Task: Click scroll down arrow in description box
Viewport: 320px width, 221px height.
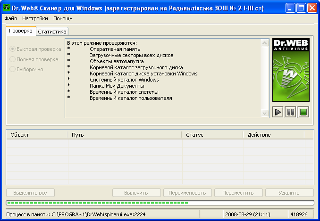Action: click(x=264, y=113)
